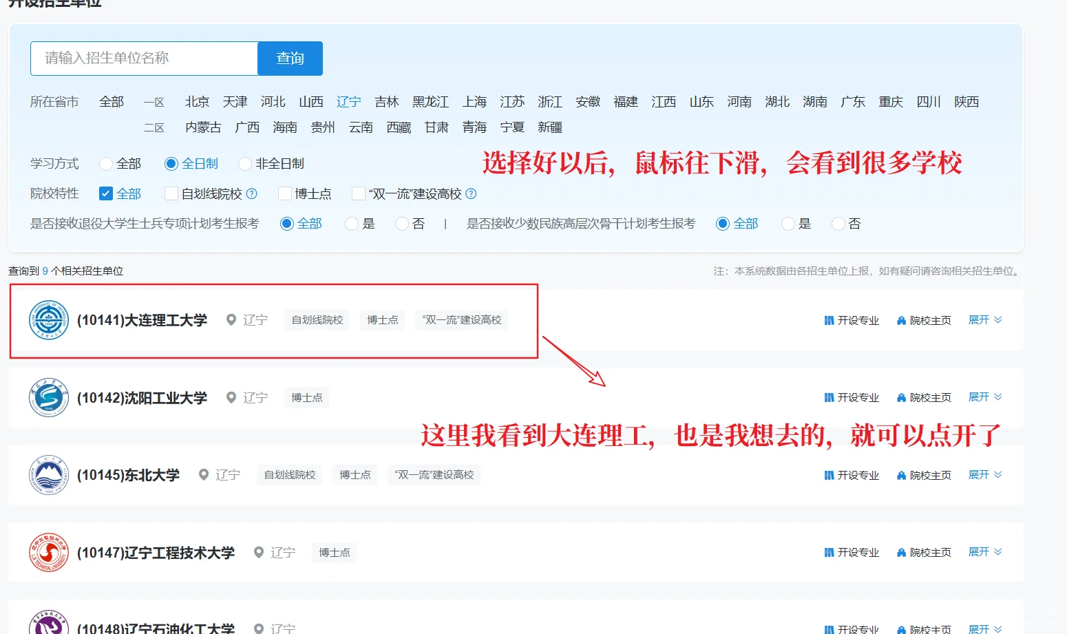
Task: Click the 大连理工大学 university logo
Action: tap(48, 319)
